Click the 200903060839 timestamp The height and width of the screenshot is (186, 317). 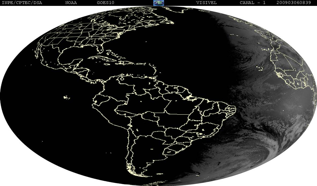click(x=294, y=3)
